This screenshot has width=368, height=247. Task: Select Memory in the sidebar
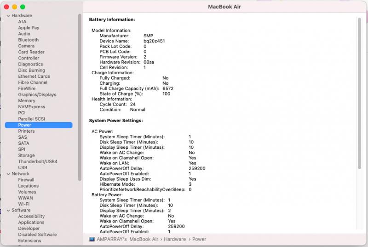27,101
